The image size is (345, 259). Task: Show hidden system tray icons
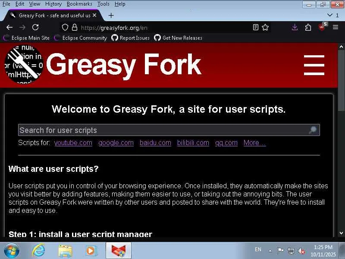tap(270, 251)
